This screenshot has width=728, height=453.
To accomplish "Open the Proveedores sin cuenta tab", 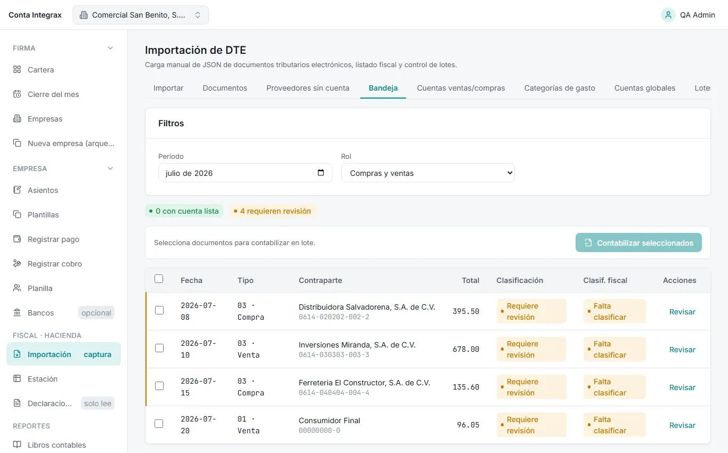I will [x=308, y=88].
